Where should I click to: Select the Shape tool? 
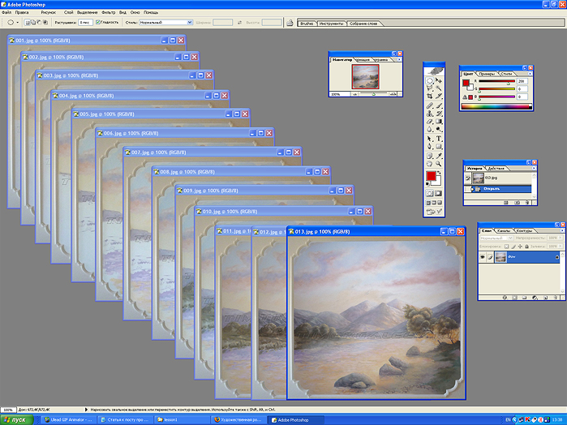[x=439, y=146]
